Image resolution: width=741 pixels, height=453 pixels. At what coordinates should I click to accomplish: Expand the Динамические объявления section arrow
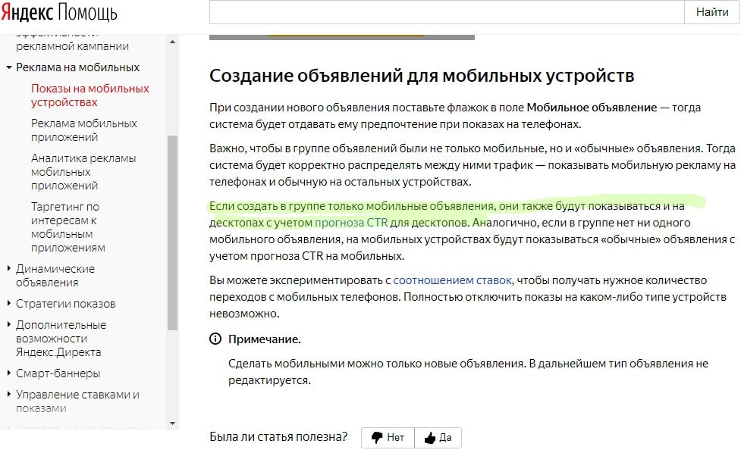pyautogui.click(x=8, y=268)
